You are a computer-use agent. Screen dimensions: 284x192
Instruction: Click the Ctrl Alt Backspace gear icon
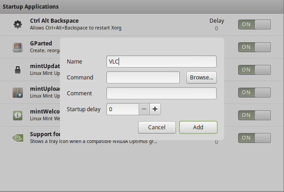[x=18, y=25]
